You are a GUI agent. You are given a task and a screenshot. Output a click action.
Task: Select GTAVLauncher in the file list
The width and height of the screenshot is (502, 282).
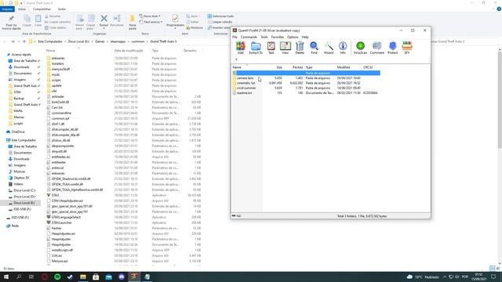pyautogui.click(x=61, y=222)
